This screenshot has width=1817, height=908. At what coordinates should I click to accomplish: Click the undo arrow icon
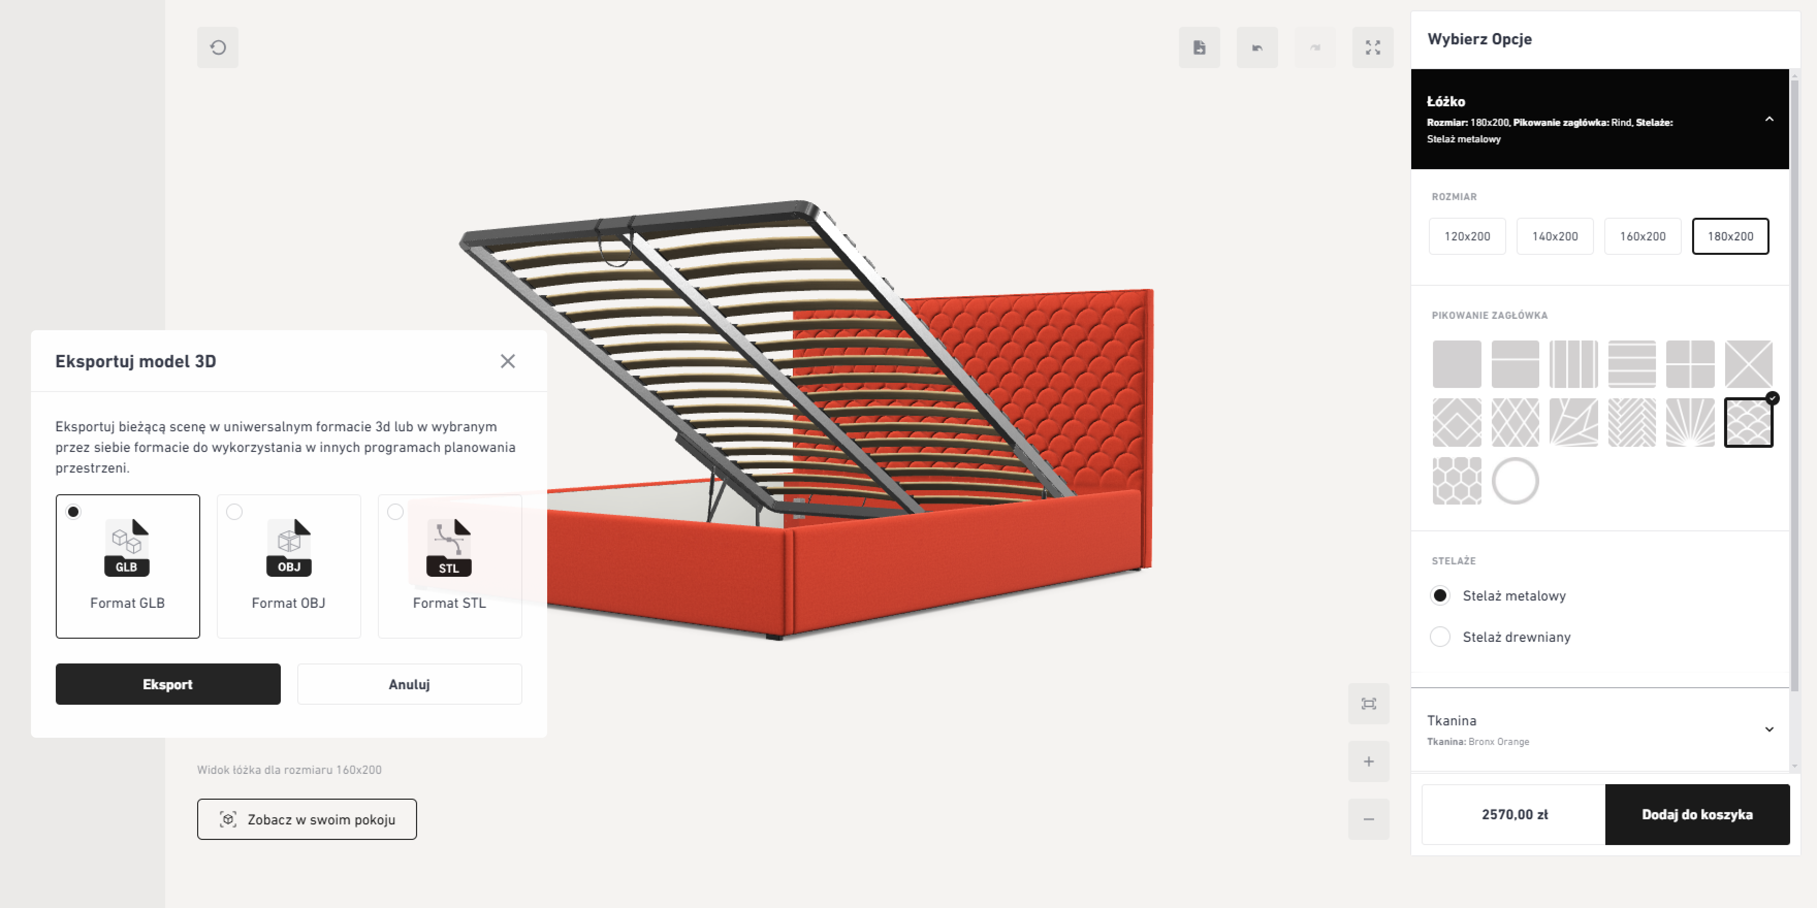coord(1257,47)
